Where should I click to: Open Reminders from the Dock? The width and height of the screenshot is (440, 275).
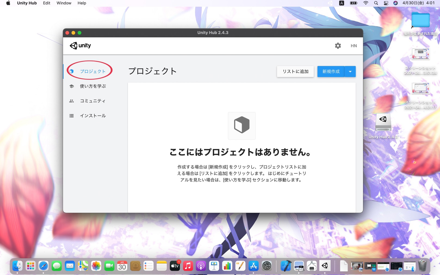point(148,266)
